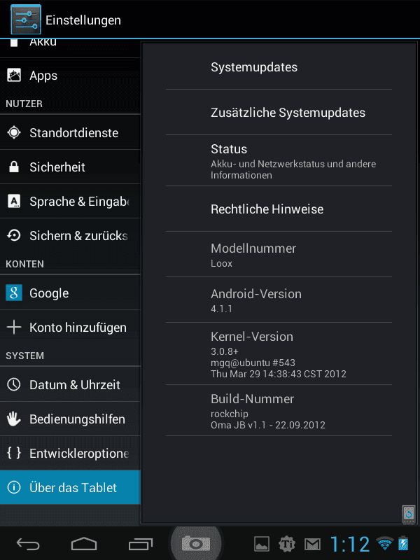Tap the screen rotation icon in the corner
Screen dimensions: 420x560
409,514
